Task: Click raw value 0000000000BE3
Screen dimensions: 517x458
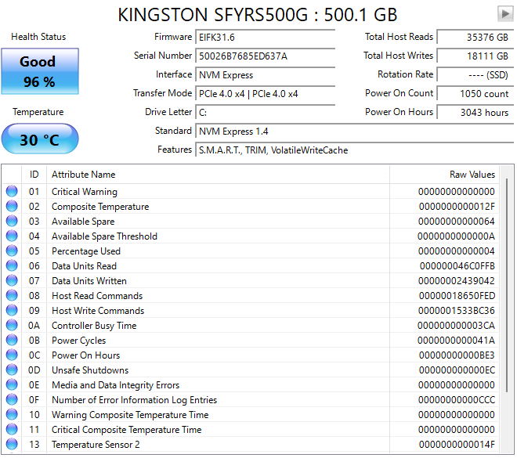Action: [457, 355]
